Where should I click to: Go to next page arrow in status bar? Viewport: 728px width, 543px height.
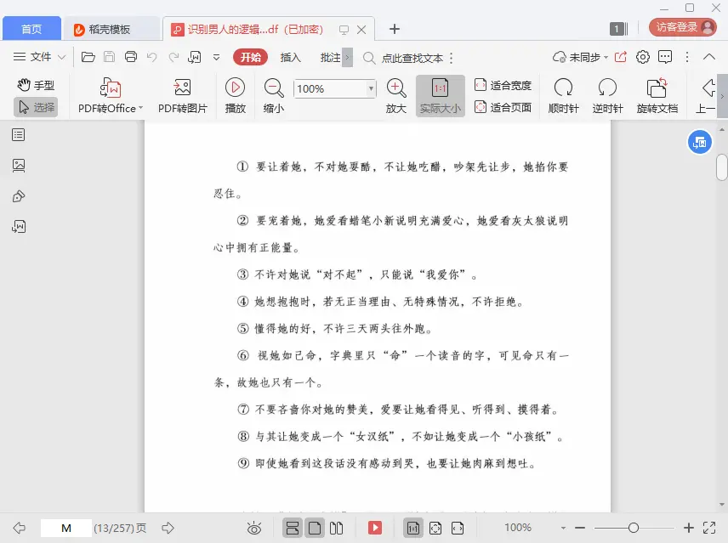[168, 528]
